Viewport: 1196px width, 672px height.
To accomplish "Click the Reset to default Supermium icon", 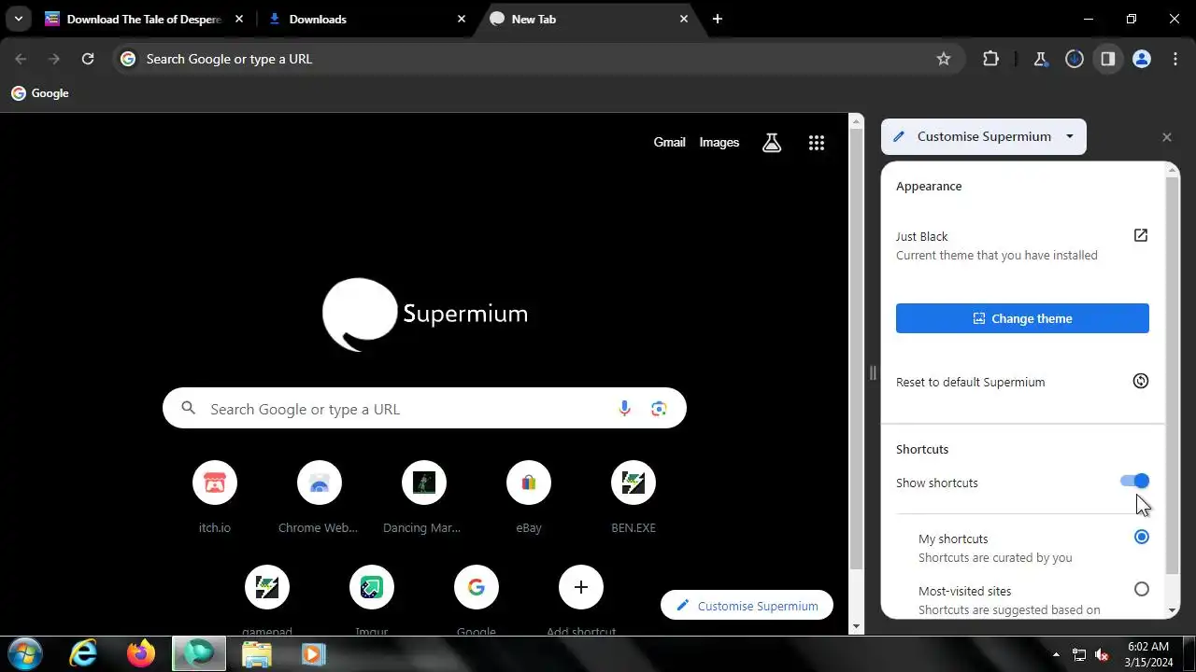I will 1141,381.
